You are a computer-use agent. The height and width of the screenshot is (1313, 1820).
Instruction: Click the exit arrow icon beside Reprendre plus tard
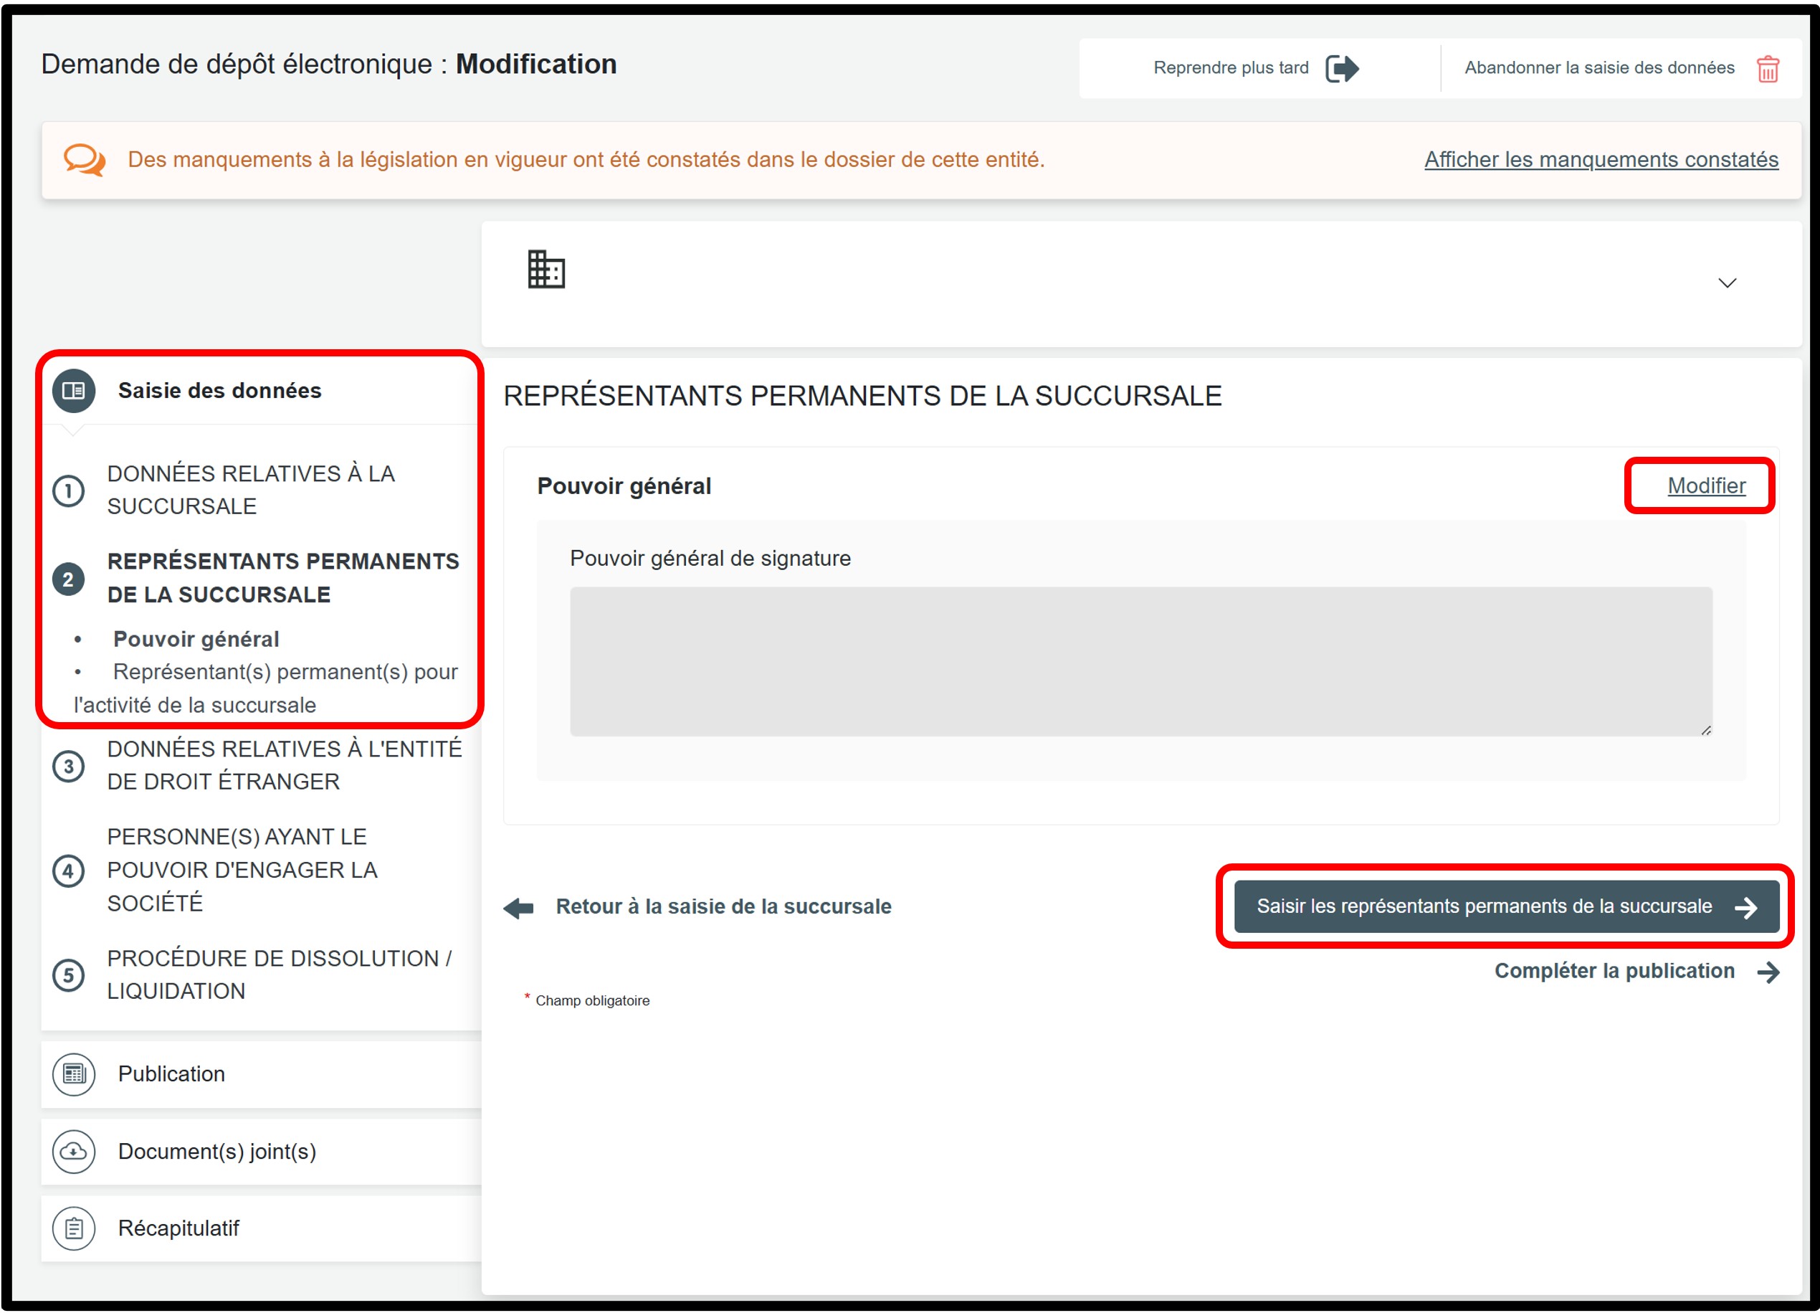coord(1342,69)
